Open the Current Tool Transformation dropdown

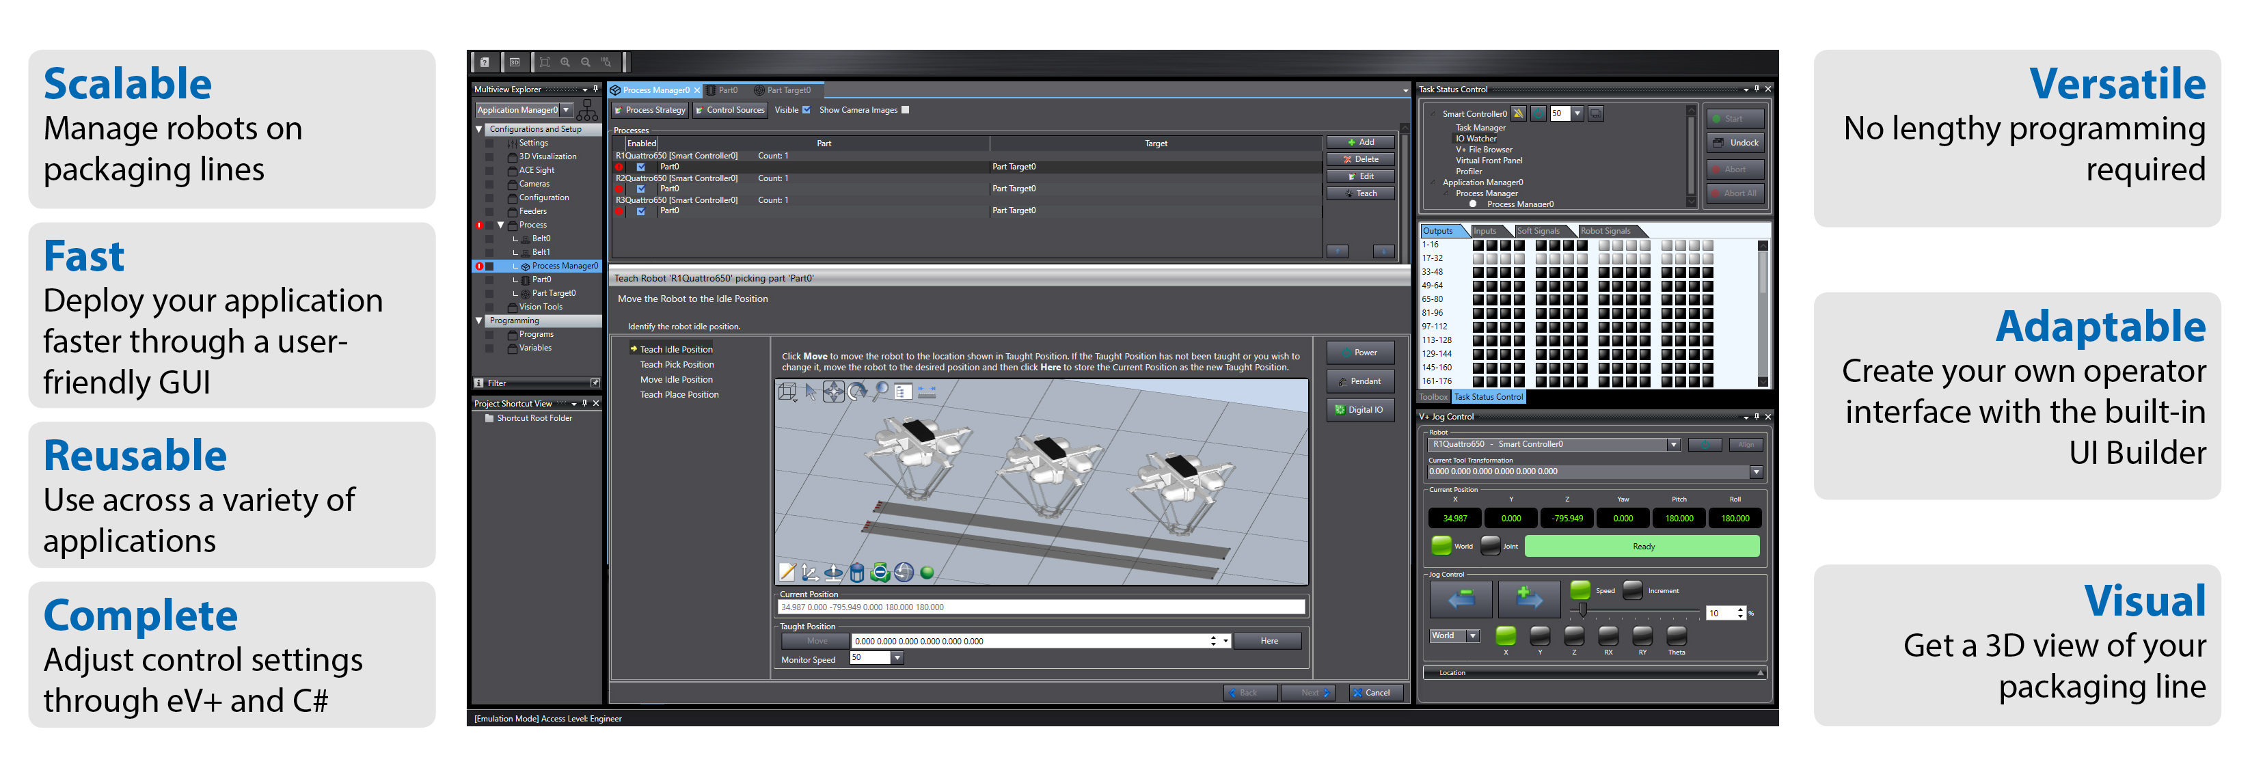point(1756,472)
